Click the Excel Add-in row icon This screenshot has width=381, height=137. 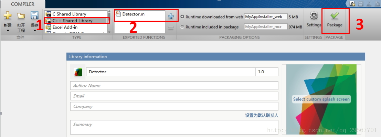[48, 27]
